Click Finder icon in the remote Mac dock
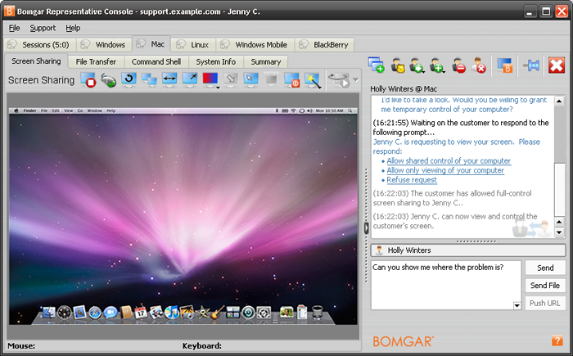The width and height of the screenshot is (573, 356). point(49,313)
